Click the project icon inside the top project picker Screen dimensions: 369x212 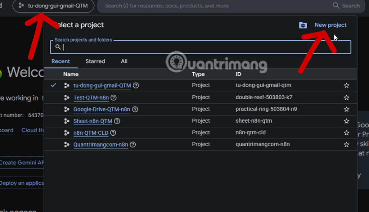point(21,6)
